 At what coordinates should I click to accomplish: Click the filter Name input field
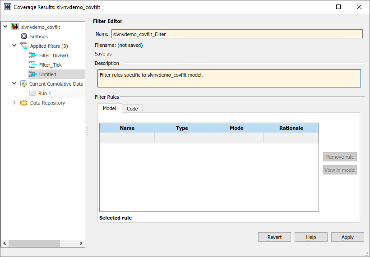pos(237,34)
